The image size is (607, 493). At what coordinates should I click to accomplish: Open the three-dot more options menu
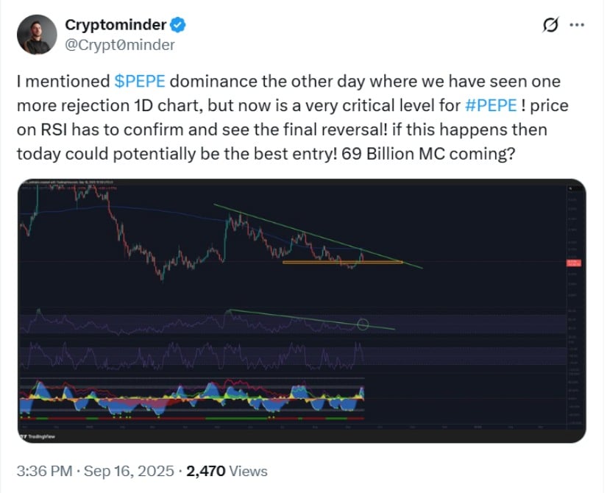coord(577,25)
